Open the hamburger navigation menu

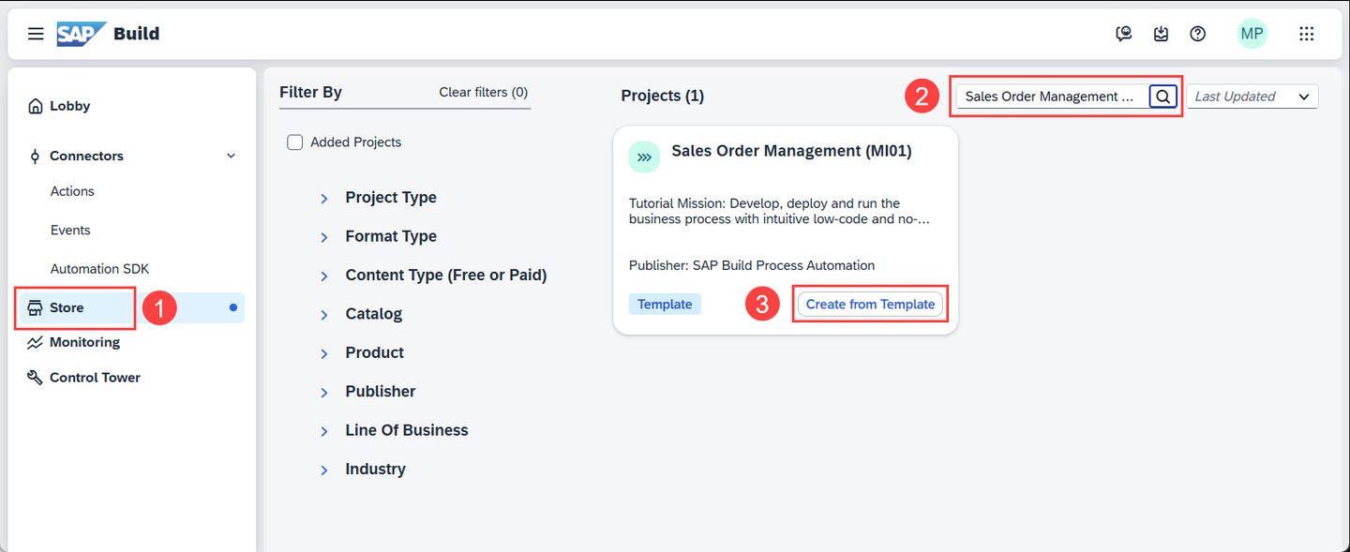pos(36,34)
